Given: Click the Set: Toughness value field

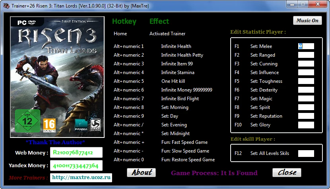Looking at the screenshot, I should 306,81.
